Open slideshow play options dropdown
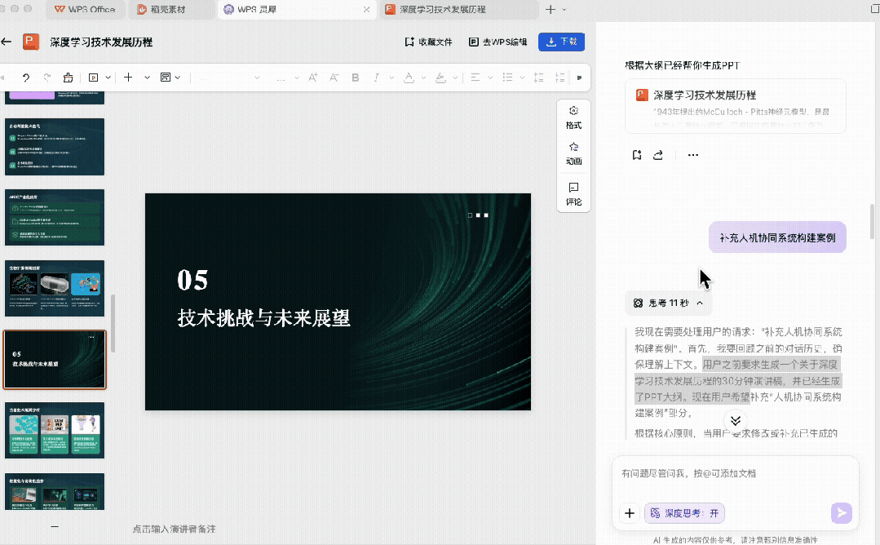This screenshot has height=545, width=880. [108, 78]
